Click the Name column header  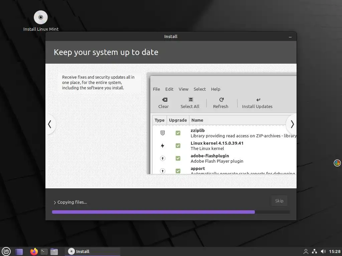(x=197, y=120)
